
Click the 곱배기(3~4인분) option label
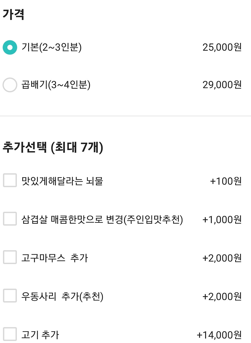pyautogui.click(x=56, y=85)
